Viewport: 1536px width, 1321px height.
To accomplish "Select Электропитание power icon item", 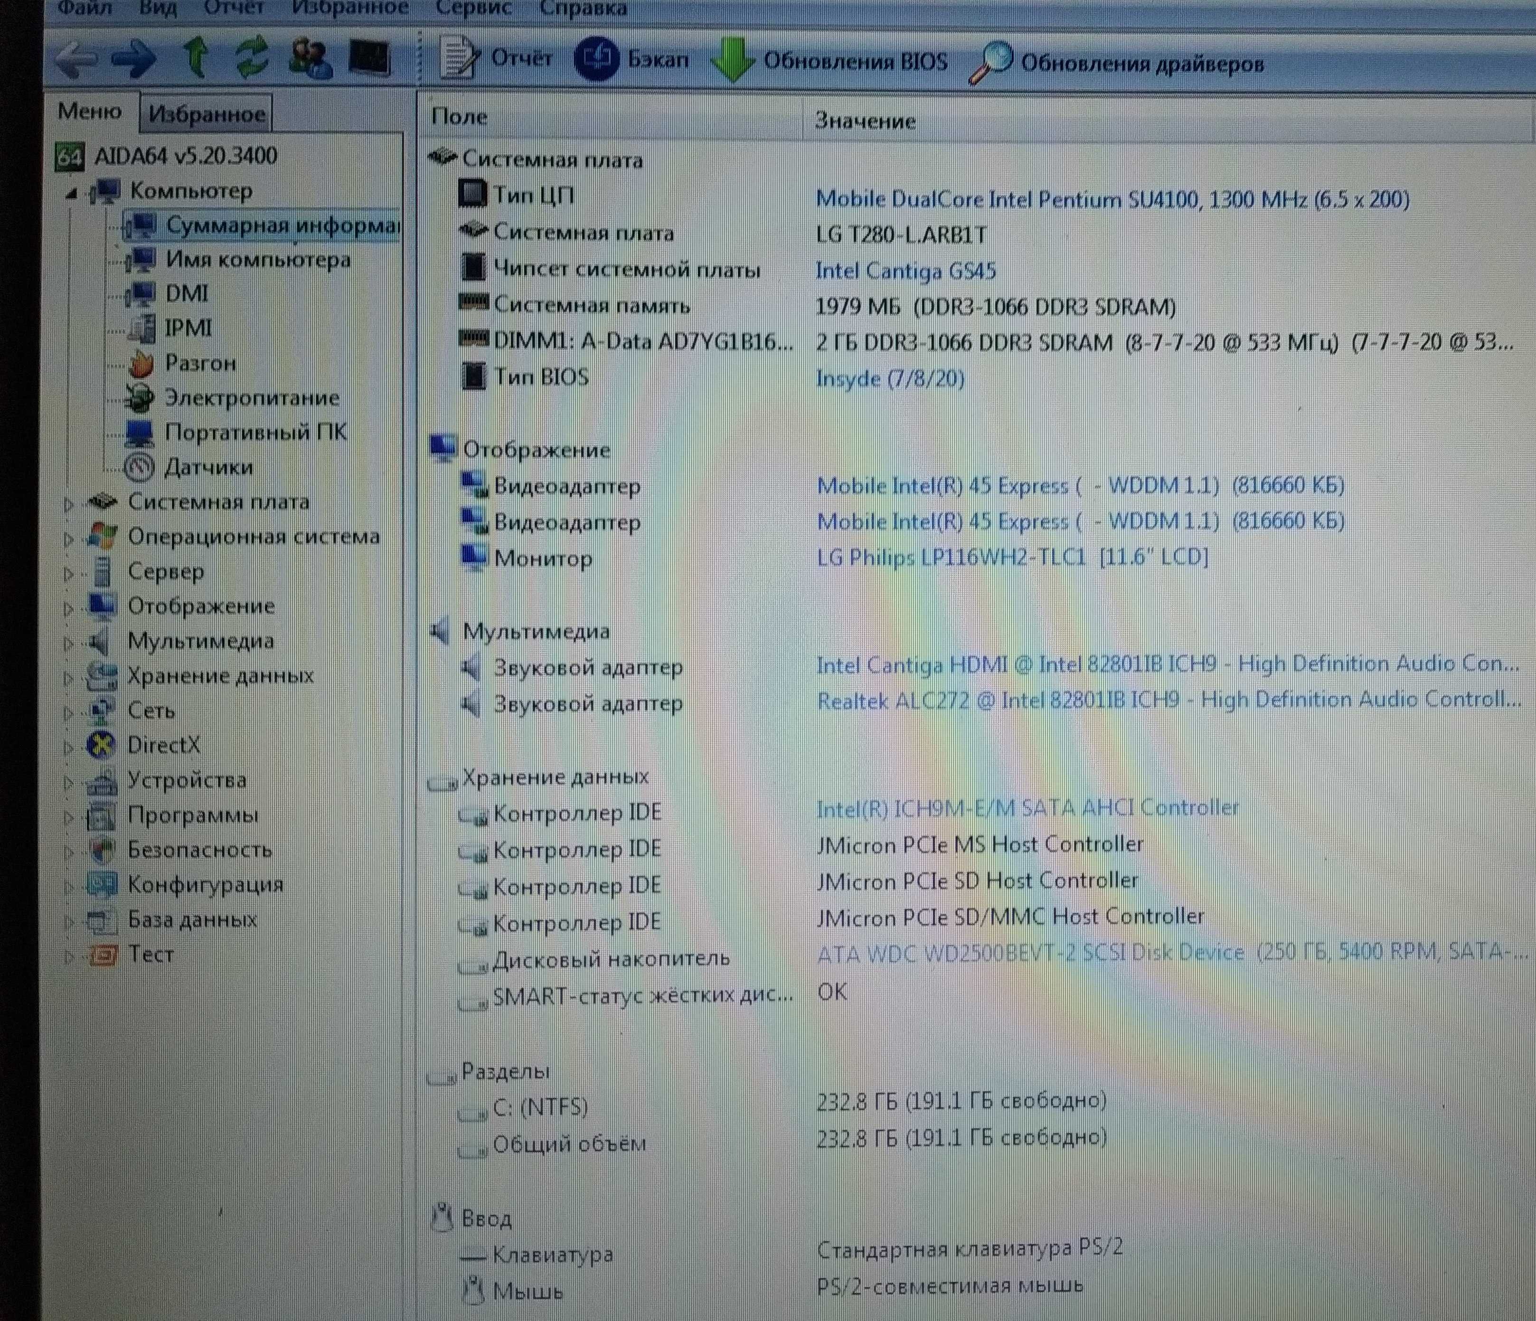I will coord(140,398).
